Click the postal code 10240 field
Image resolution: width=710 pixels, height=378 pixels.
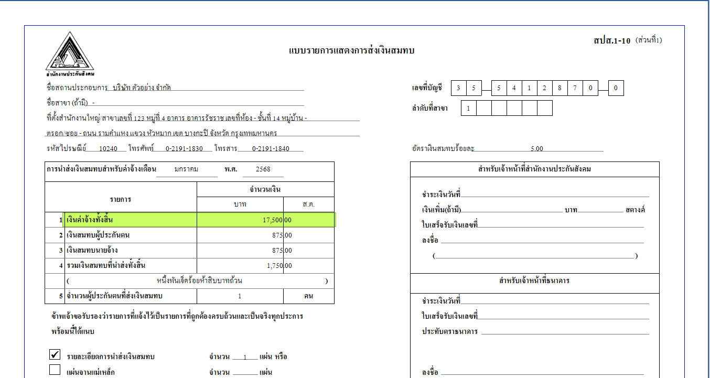[x=108, y=148]
